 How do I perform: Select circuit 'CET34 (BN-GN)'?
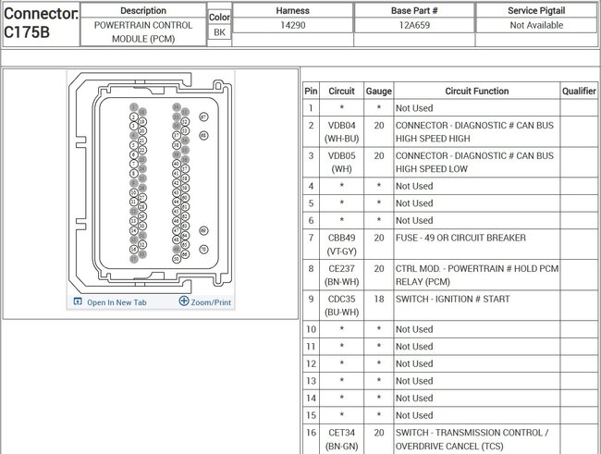[341, 439]
